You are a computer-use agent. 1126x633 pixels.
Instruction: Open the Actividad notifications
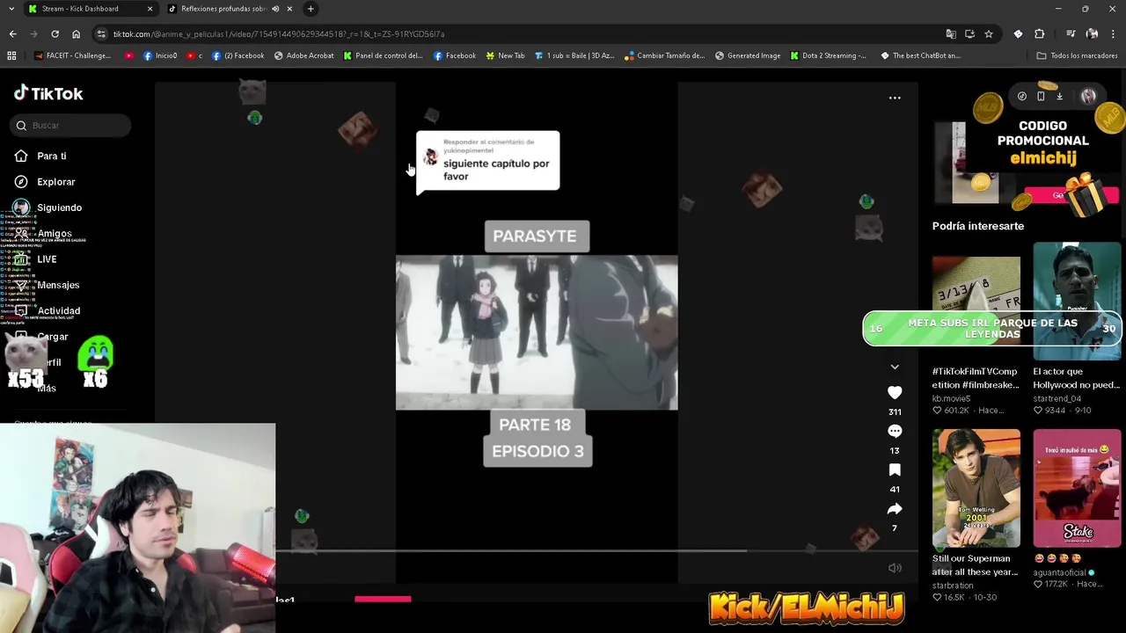[58, 310]
